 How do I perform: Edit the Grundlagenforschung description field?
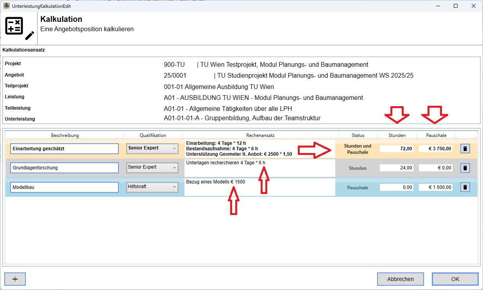[x=64, y=168]
